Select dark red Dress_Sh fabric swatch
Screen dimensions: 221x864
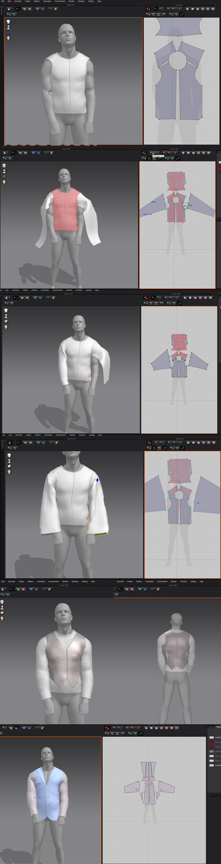pos(211,742)
